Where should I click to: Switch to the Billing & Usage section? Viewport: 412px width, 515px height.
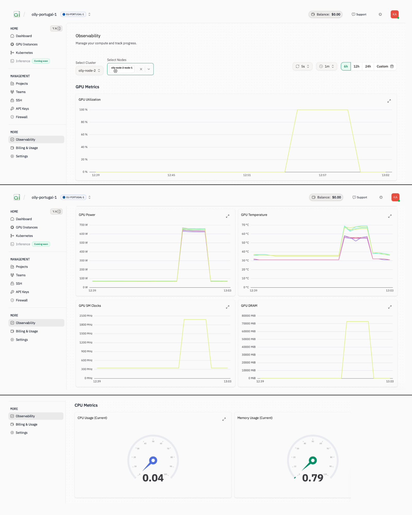[x=27, y=148]
